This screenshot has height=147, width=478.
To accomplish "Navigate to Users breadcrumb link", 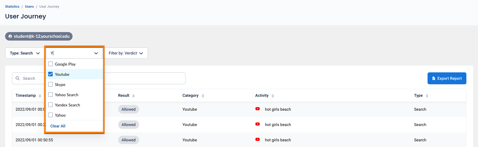I will point(29,7).
